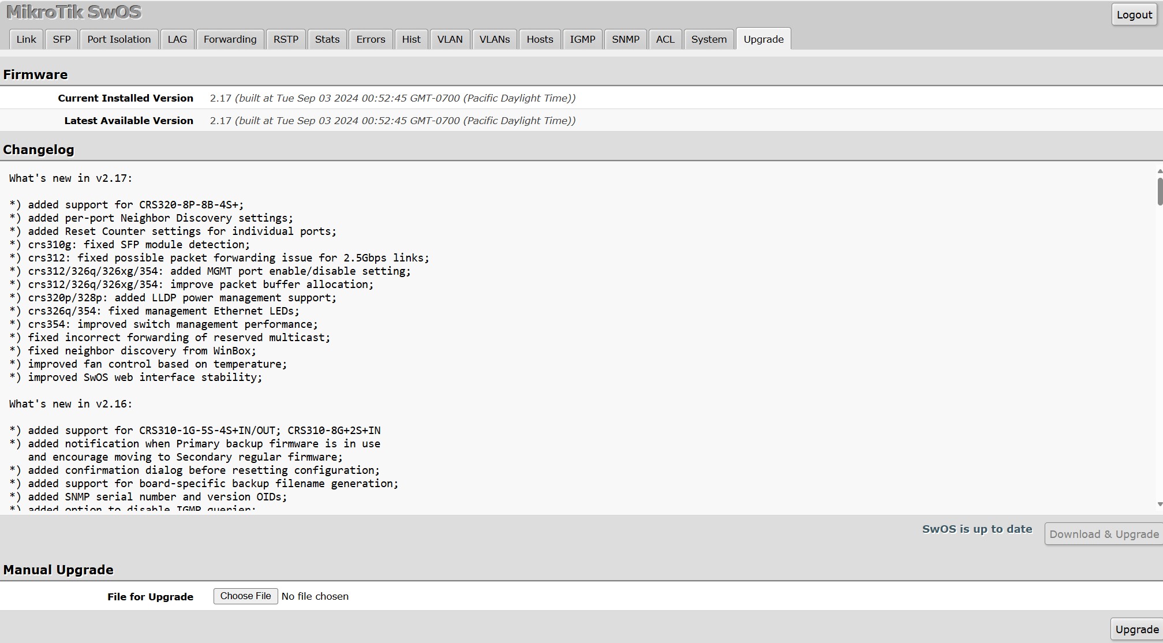The width and height of the screenshot is (1163, 643).
Task: Switch to the System tab
Action: (709, 39)
